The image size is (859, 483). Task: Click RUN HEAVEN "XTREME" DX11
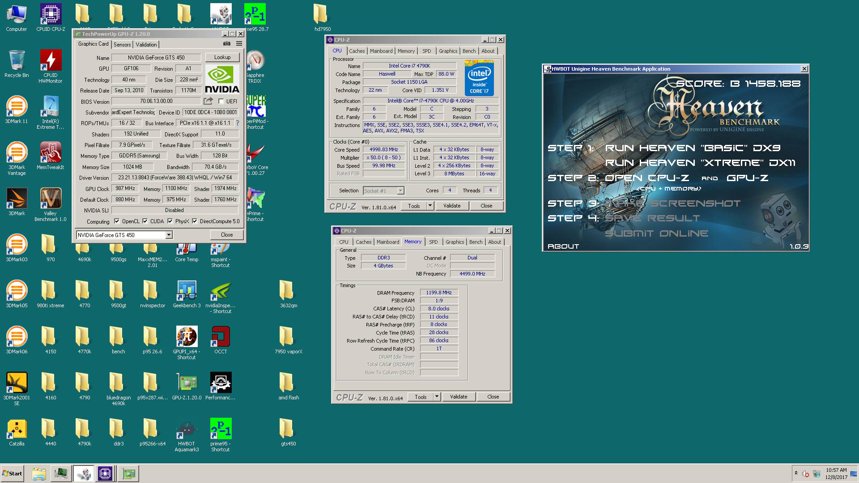[700, 163]
